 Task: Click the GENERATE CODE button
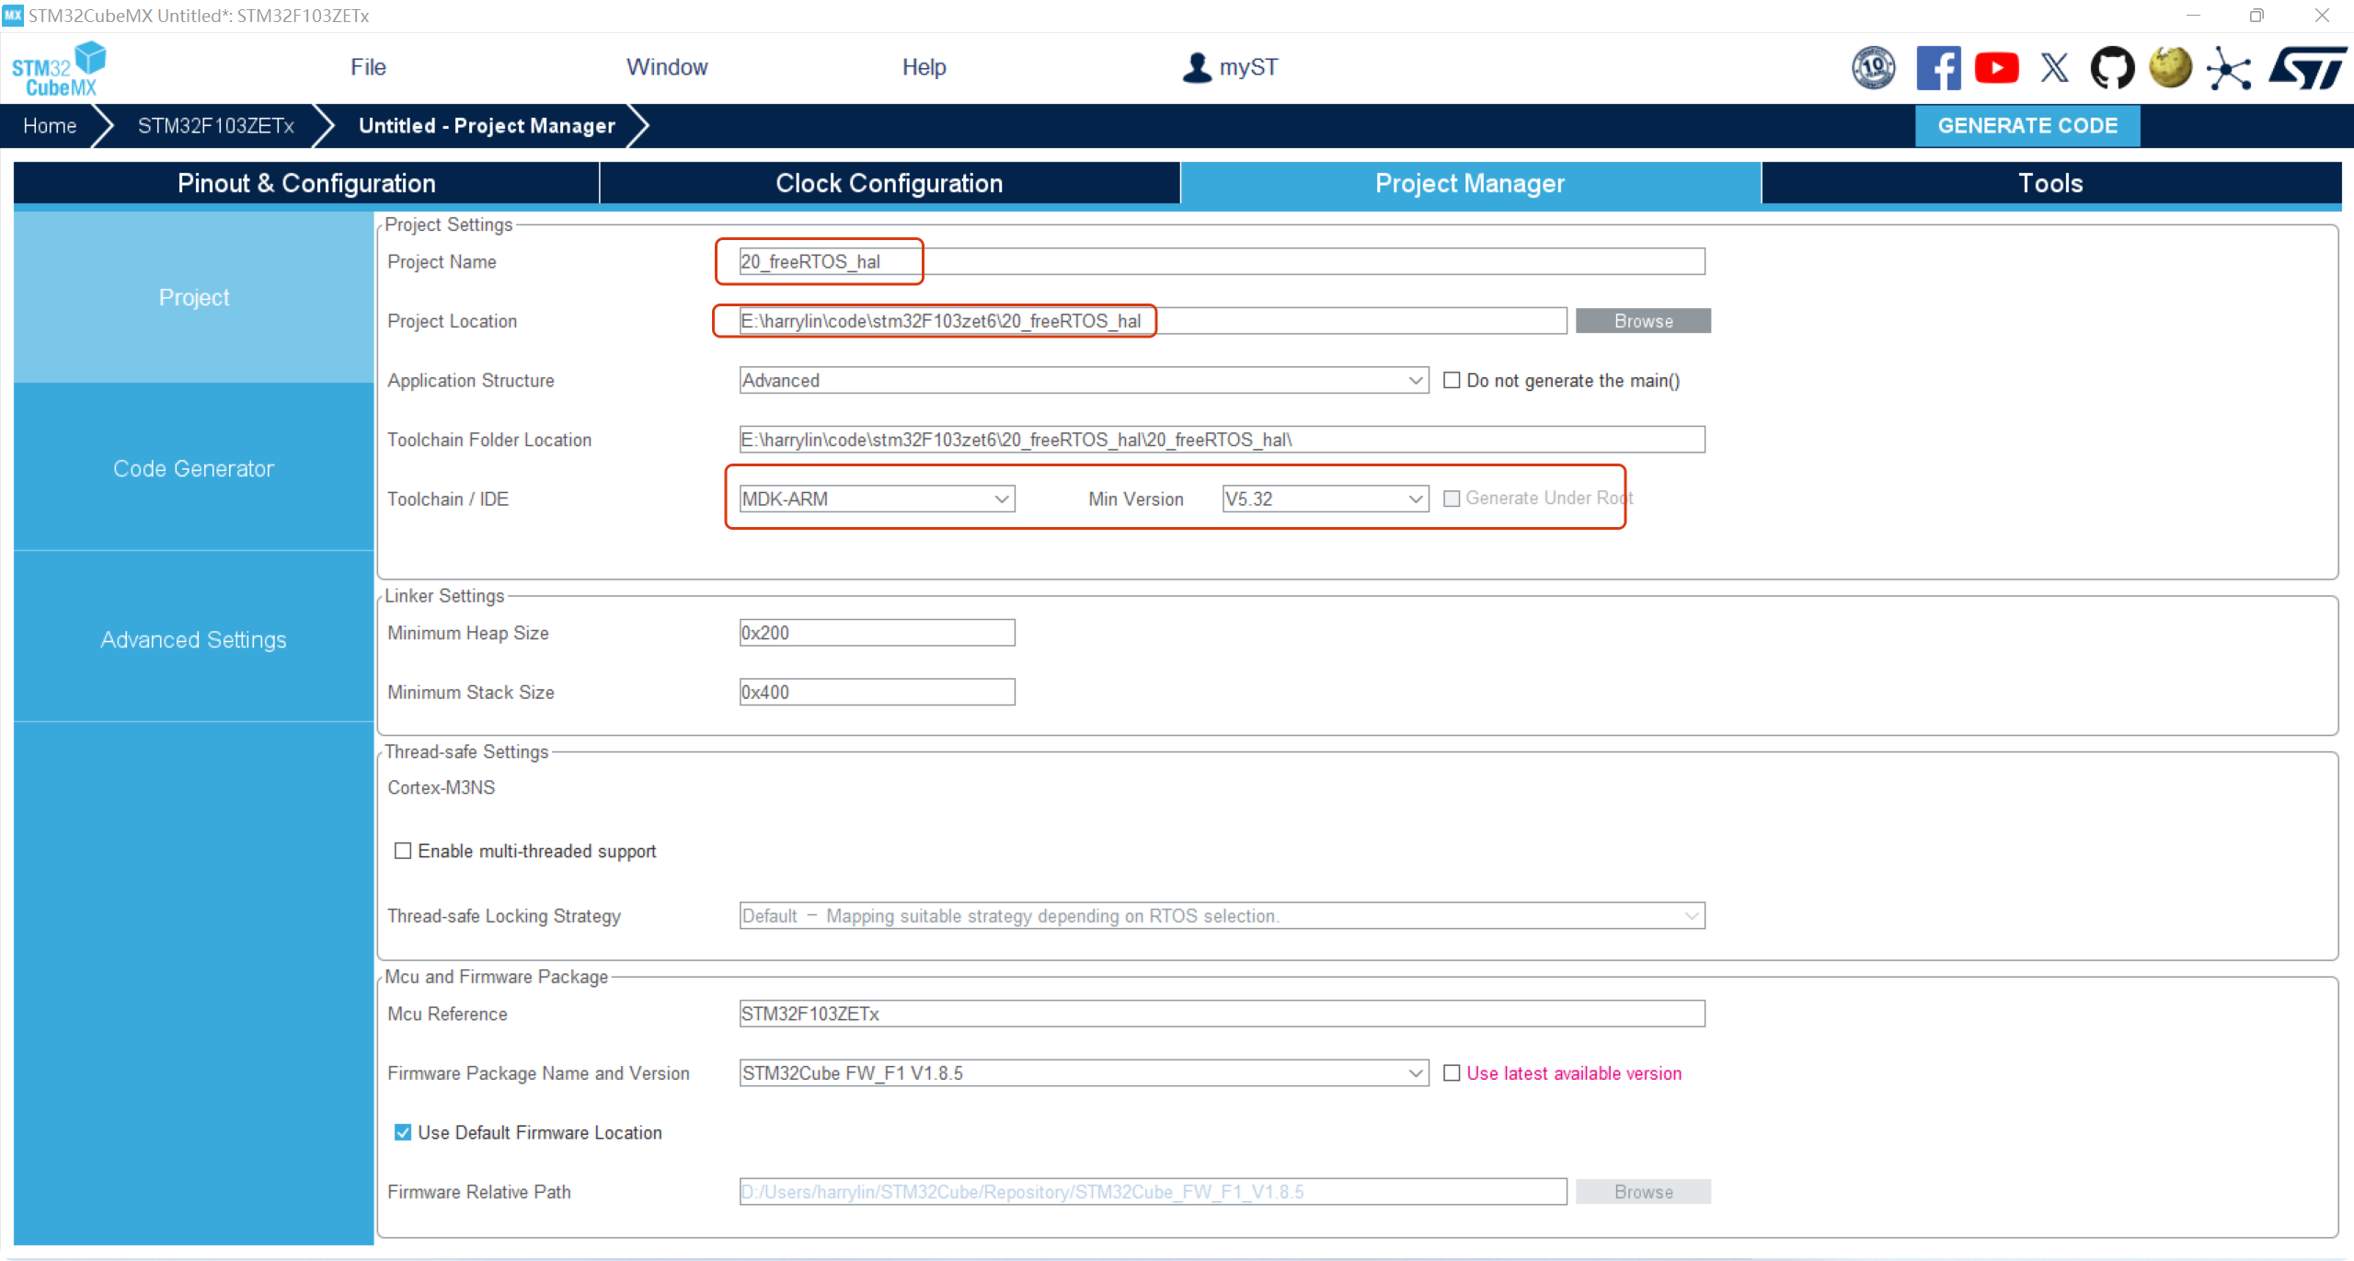[2027, 126]
